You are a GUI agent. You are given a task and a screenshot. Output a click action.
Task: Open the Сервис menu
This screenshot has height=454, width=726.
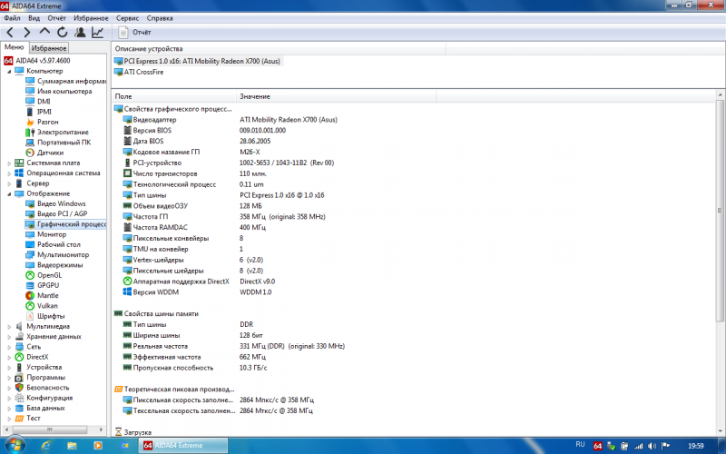(127, 17)
